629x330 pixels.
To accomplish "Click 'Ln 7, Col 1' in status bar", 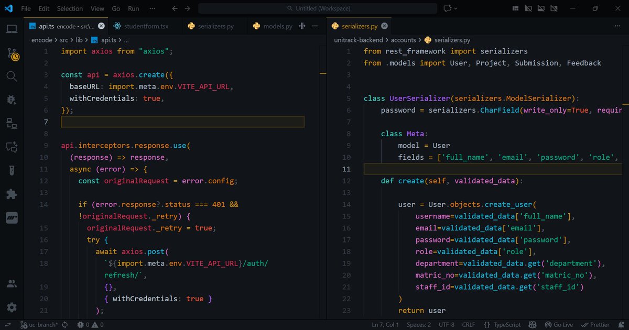I will coord(385,325).
